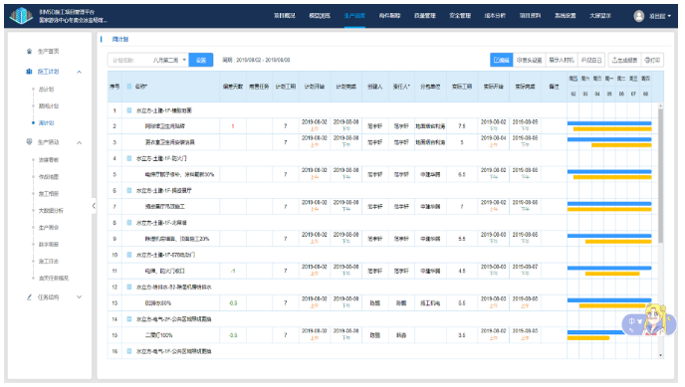This screenshot has height=387, width=685.
Task: Go to 生产首页 in the sidebar
Action: (x=48, y=51)
